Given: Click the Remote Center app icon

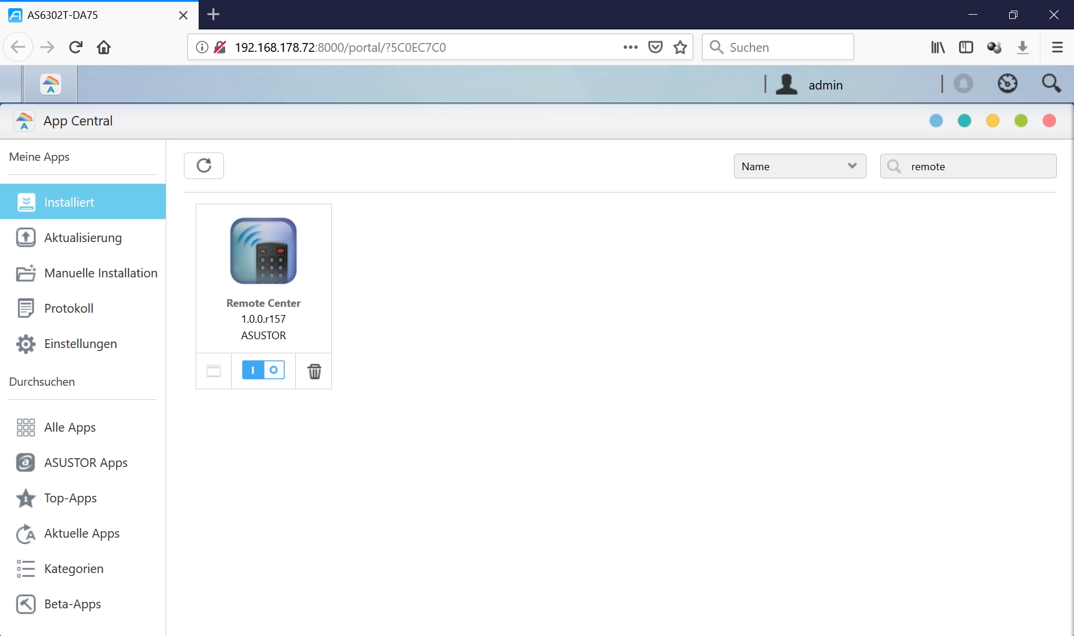Looking at the screenshot, I should [x=263, y=251].
